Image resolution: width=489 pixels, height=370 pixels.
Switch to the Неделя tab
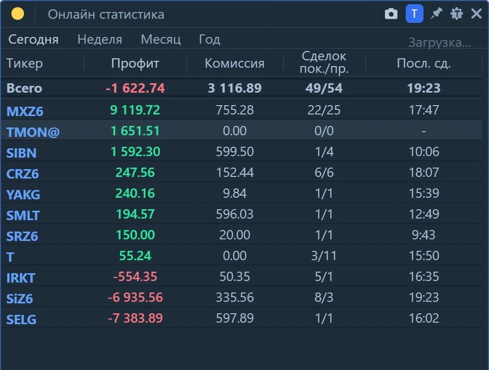[x=100, y=40]
